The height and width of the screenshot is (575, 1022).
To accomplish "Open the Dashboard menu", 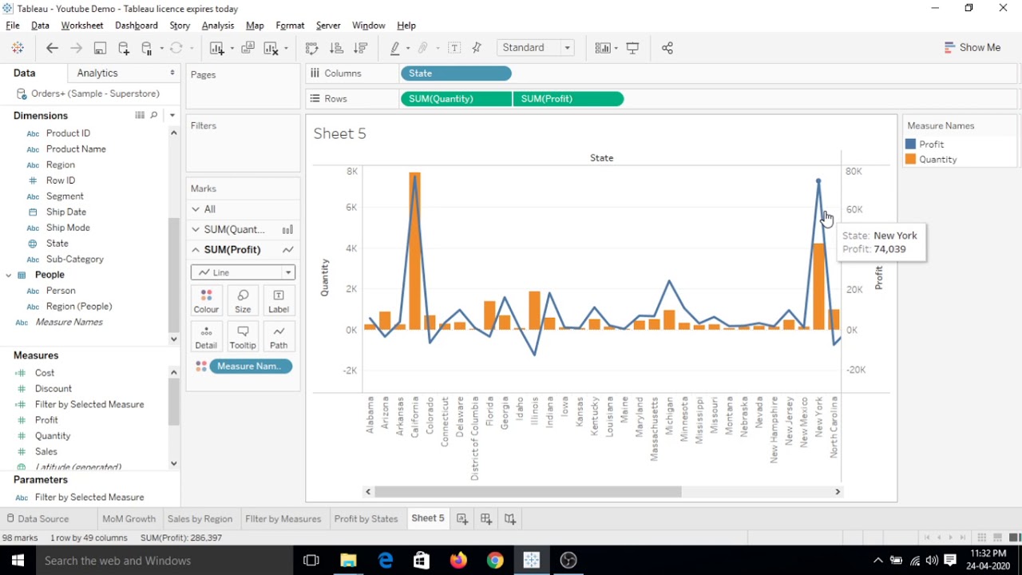I will tap(137, 26).
